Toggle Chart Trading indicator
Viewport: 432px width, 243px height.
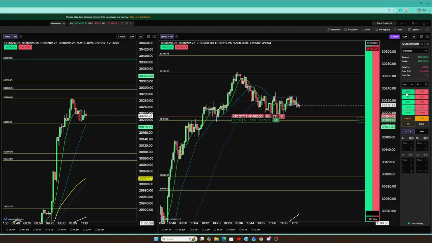(x=415, y=223)
